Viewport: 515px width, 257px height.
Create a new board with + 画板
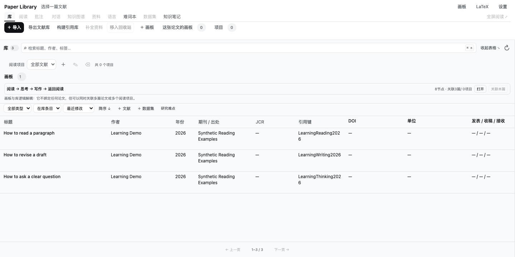(147, 27)
